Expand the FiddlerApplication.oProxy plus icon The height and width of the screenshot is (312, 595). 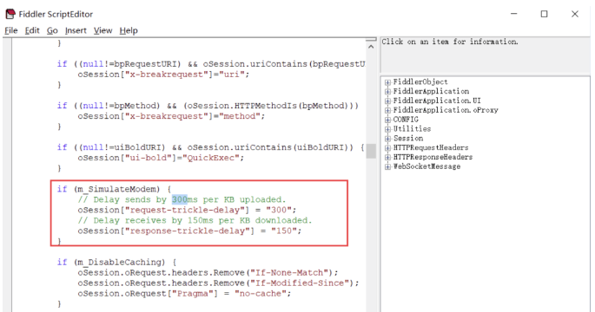point(387,111)
